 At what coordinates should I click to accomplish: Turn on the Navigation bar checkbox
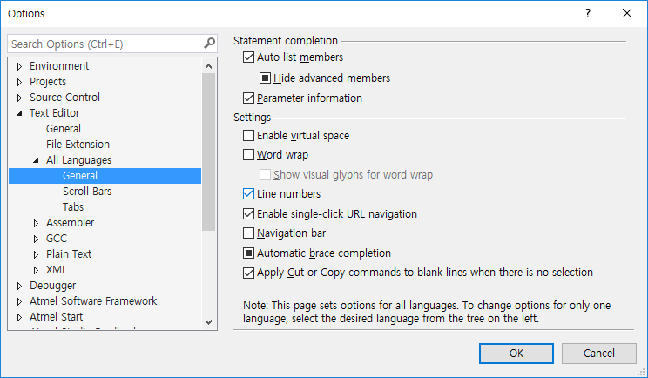pos(249,233)
